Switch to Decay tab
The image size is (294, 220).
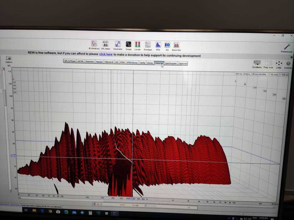click(150, 63)
